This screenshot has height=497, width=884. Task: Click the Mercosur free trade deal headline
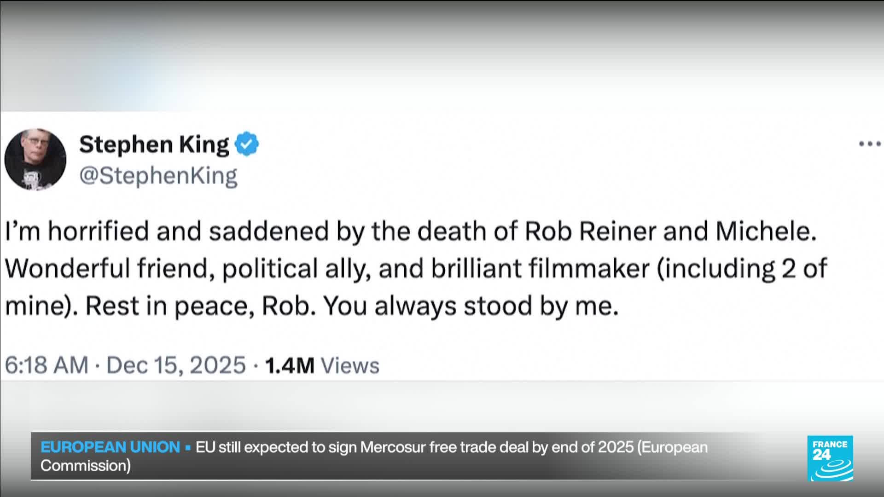451,447
